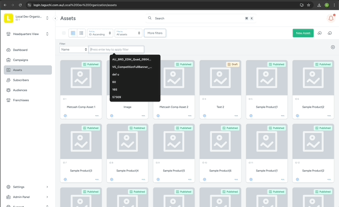Open more options for Sample Product|5

coord(190,179)
